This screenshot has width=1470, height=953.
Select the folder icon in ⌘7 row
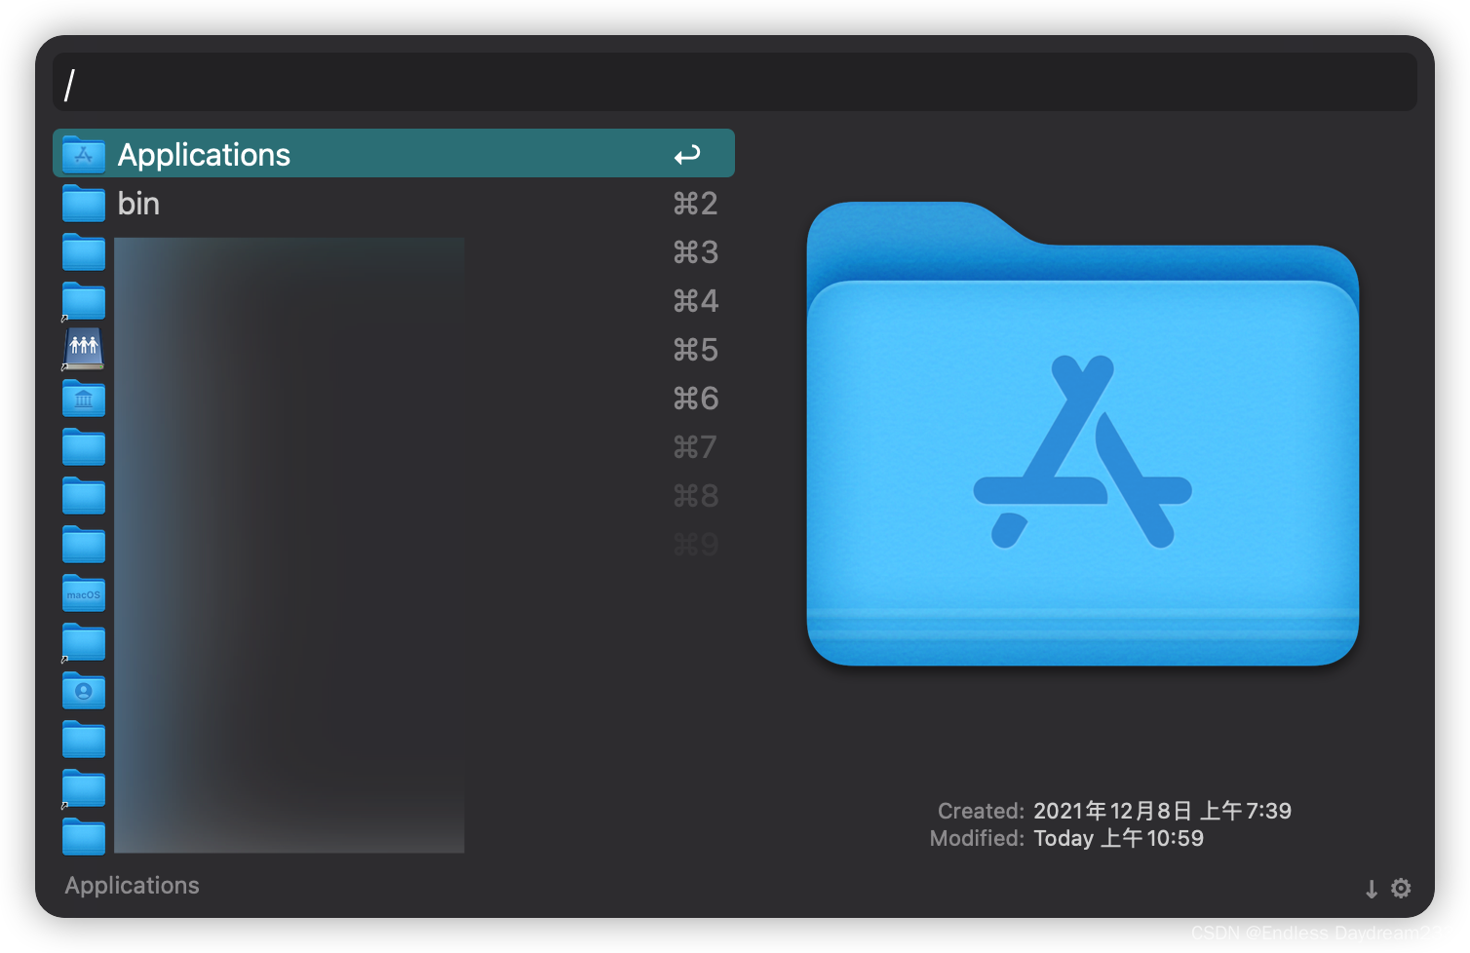point(84,446)
